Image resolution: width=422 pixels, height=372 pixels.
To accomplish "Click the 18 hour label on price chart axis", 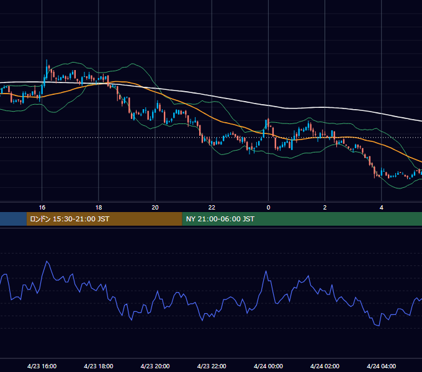I will point(99,208).
